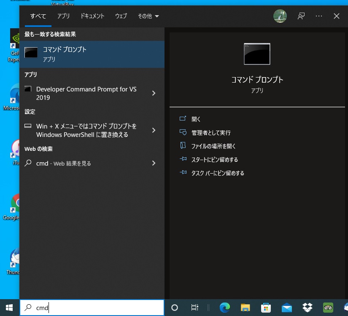The width and height of the screenshot is (348, 316).
Task: Click the 開く open icon
Action: (183, 118)
